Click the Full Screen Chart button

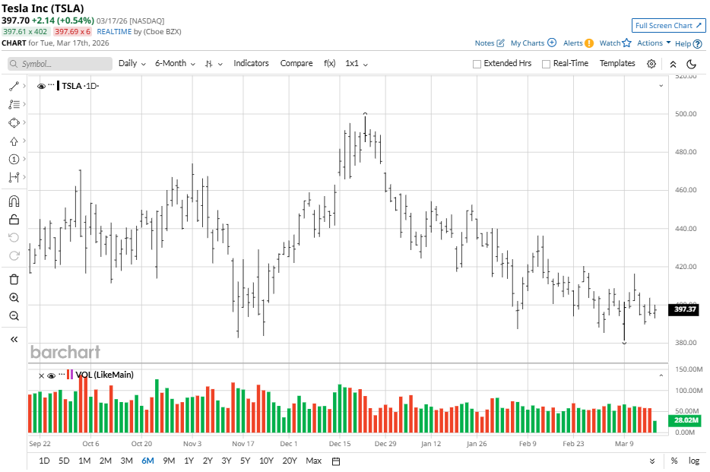point(668,25)
